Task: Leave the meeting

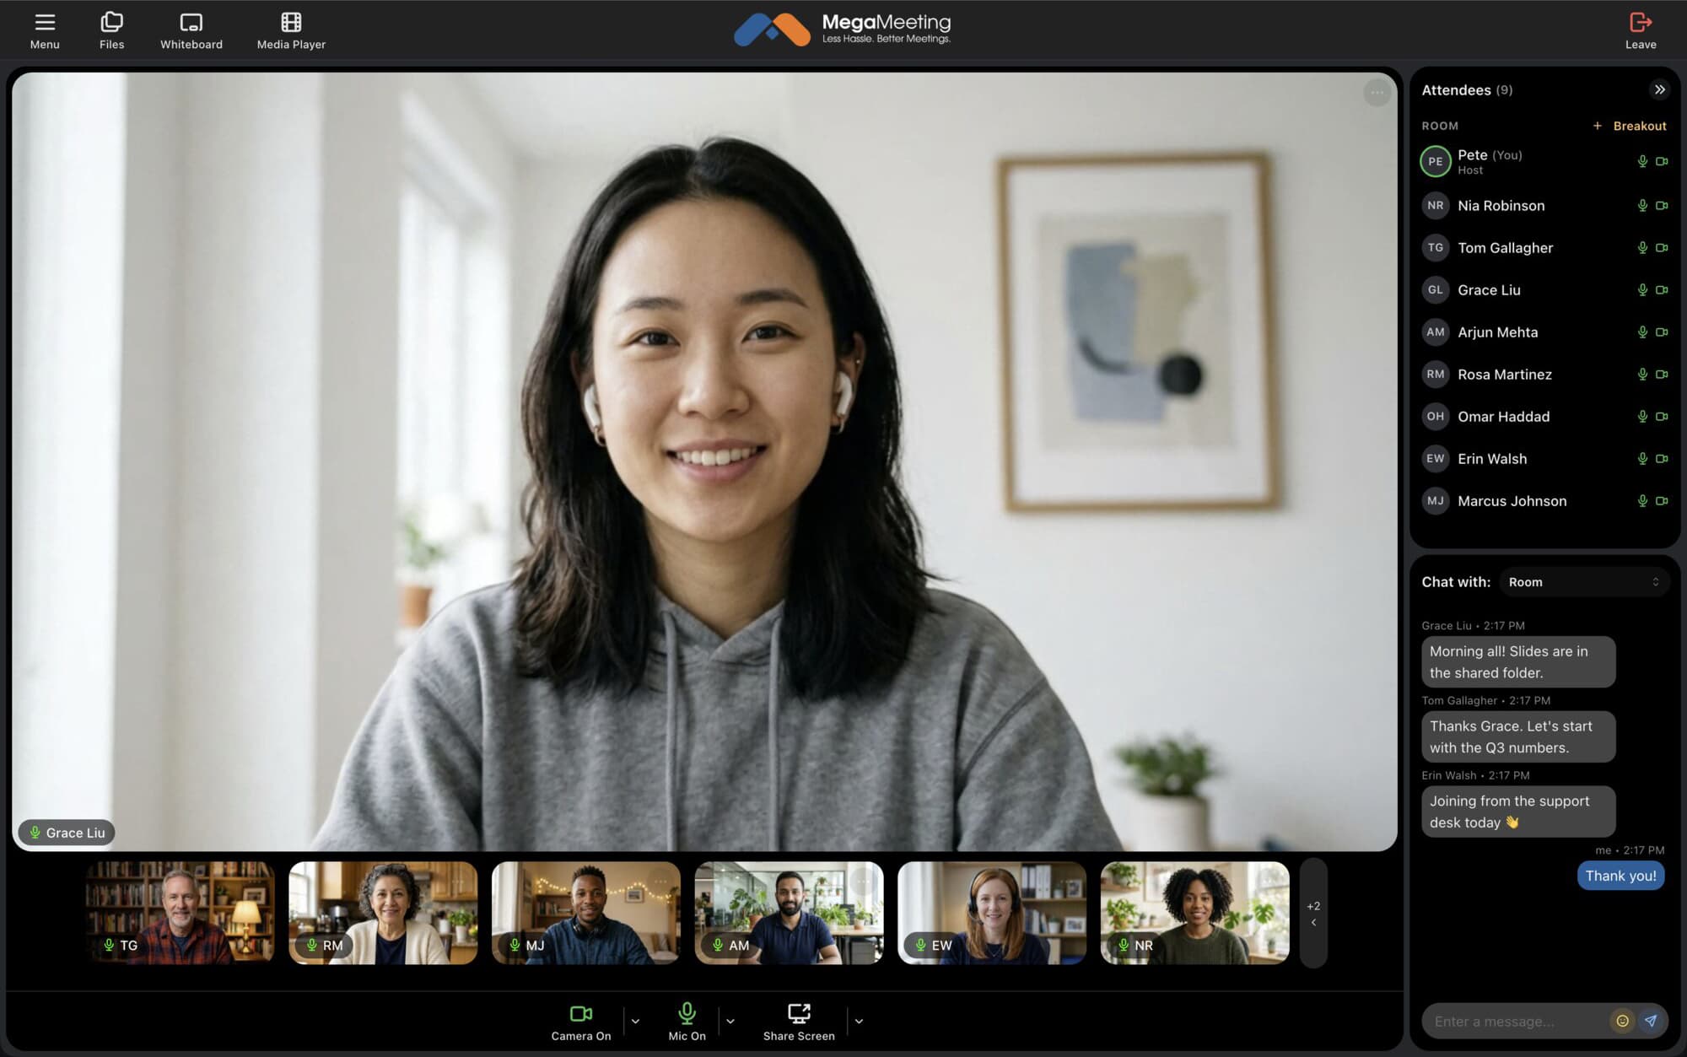Action: click(1641, 30)
